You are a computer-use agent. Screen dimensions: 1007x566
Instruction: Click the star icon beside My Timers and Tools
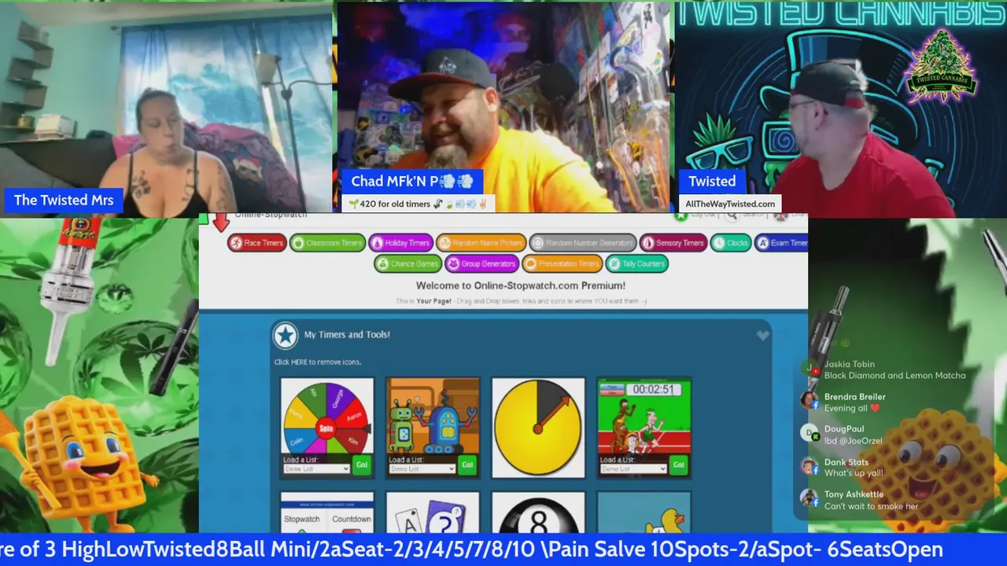pos(285,336)
